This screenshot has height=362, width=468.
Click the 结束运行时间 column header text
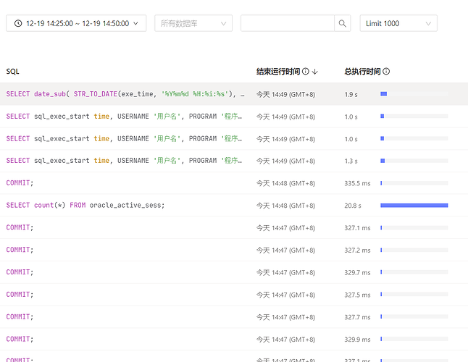(x=278, y=71)
